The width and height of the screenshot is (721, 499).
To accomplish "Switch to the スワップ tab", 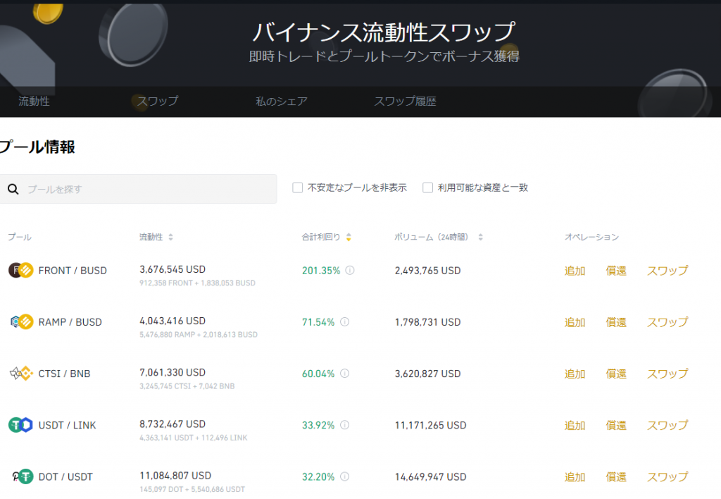I will [158, 101].
